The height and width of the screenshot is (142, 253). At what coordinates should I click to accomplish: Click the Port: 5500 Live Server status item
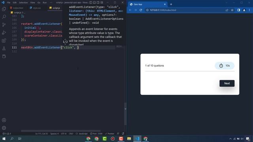96,134
